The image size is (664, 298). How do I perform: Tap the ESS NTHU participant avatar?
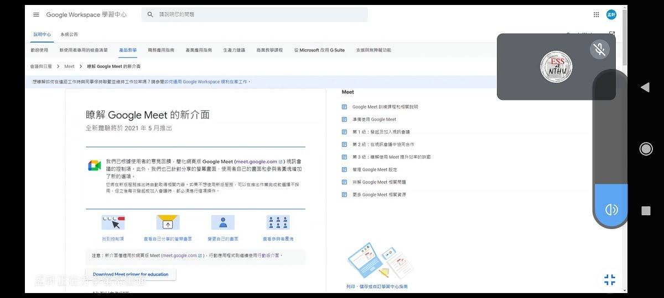[556, 67]
